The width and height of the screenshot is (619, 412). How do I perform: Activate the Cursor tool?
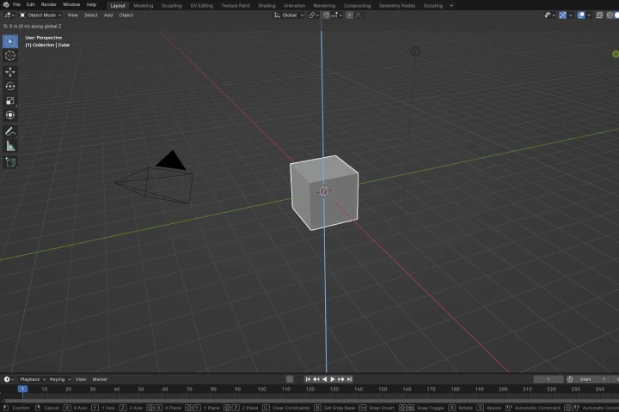tap(10, 56)
